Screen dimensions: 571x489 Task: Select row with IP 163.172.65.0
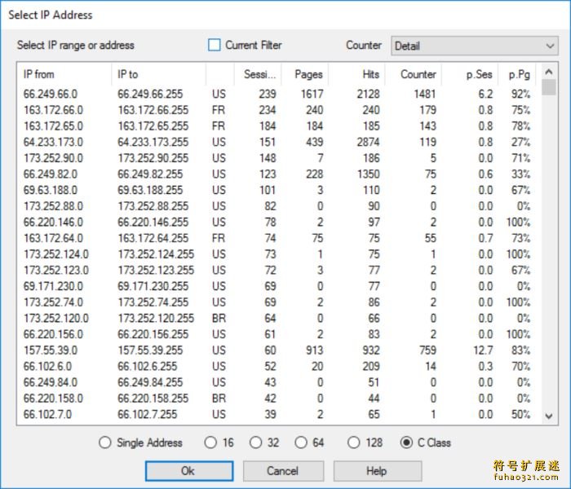coord(277,126)
